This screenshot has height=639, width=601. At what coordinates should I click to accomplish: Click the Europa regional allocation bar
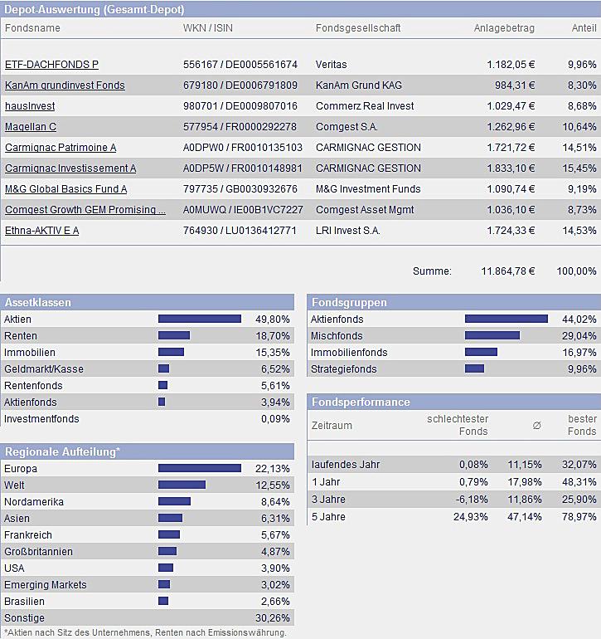200,469
